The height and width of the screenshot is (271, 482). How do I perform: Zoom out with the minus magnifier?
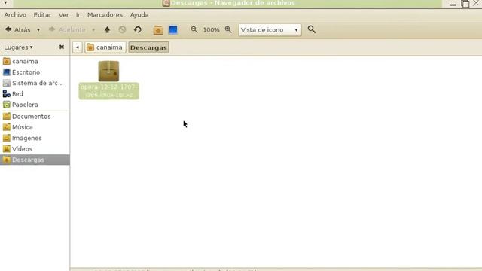[194, 29]
